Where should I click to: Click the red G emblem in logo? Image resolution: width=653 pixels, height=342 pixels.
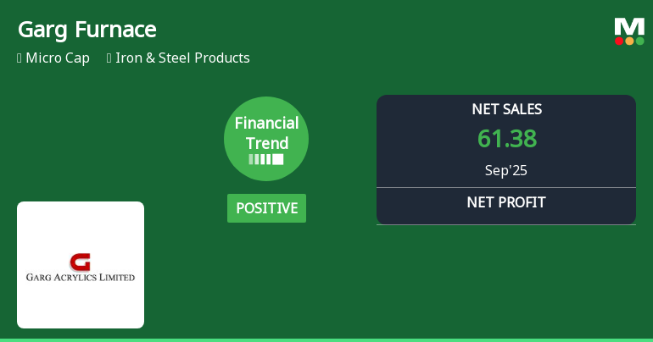tap(81, 261)
